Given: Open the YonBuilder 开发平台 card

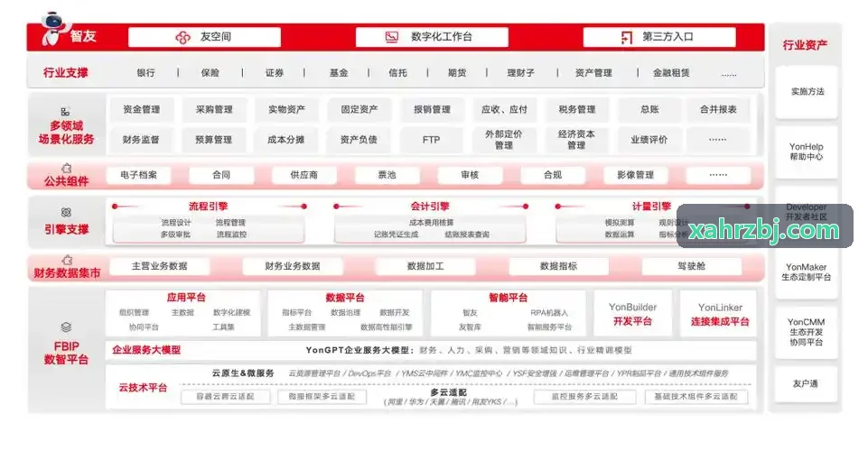Looking at the screenshot, I should (633, 313).
